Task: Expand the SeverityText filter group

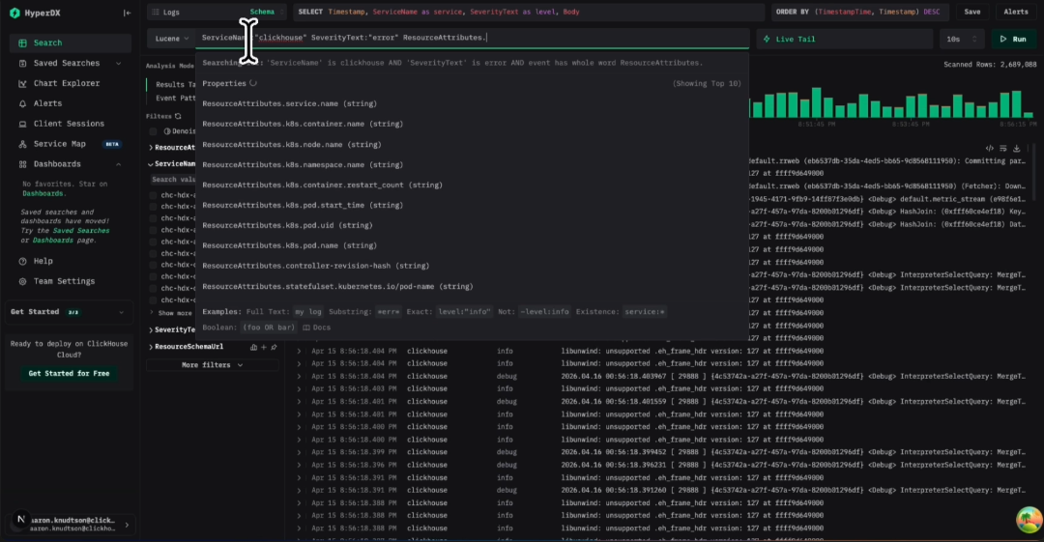Action: point(151,329)
